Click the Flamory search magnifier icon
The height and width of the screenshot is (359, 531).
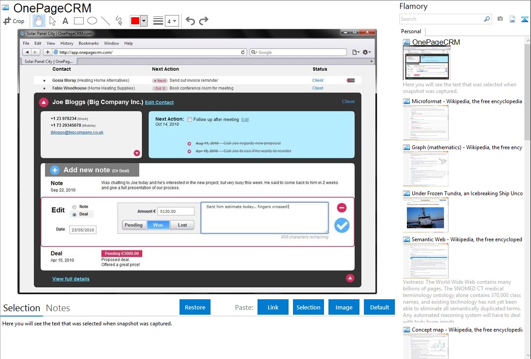point(487,19)
